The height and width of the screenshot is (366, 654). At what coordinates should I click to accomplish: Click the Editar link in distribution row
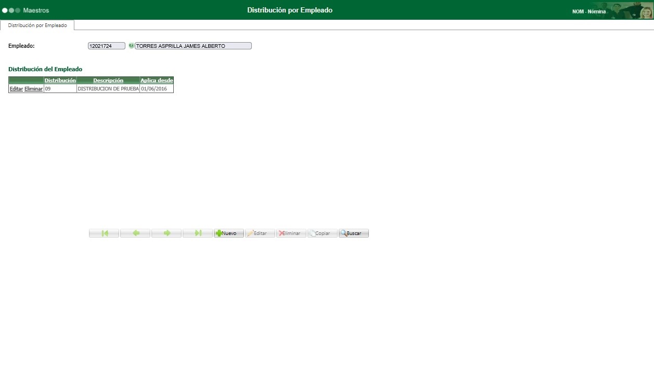tap(16, 89)
